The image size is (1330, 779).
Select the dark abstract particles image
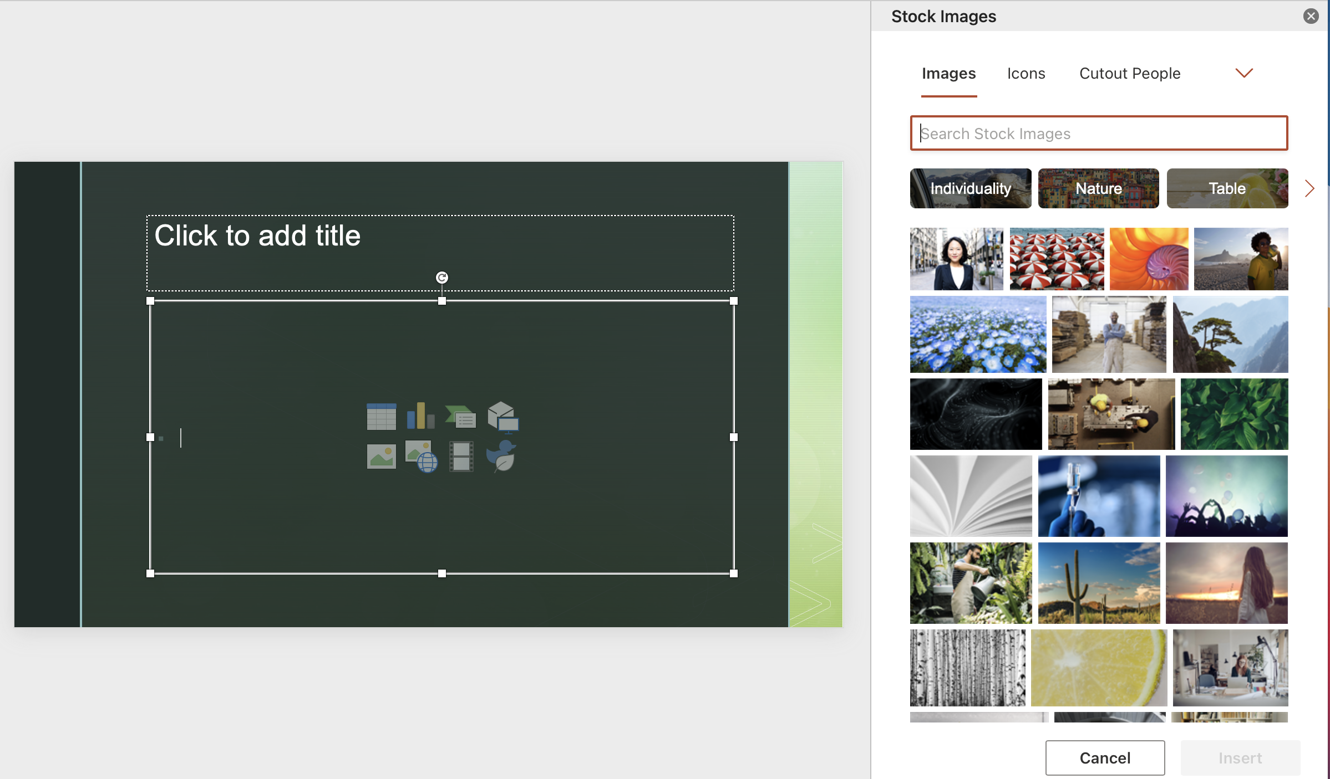[x=976, y=414]
